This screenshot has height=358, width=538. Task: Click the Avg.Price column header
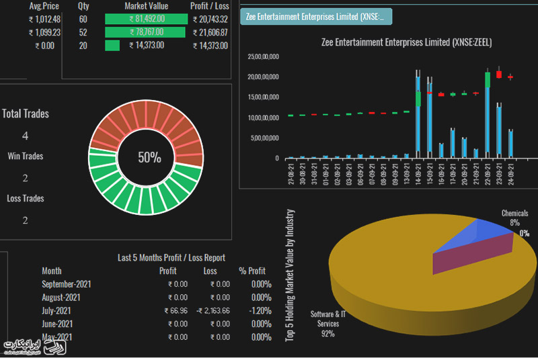(x=44, y=6)
